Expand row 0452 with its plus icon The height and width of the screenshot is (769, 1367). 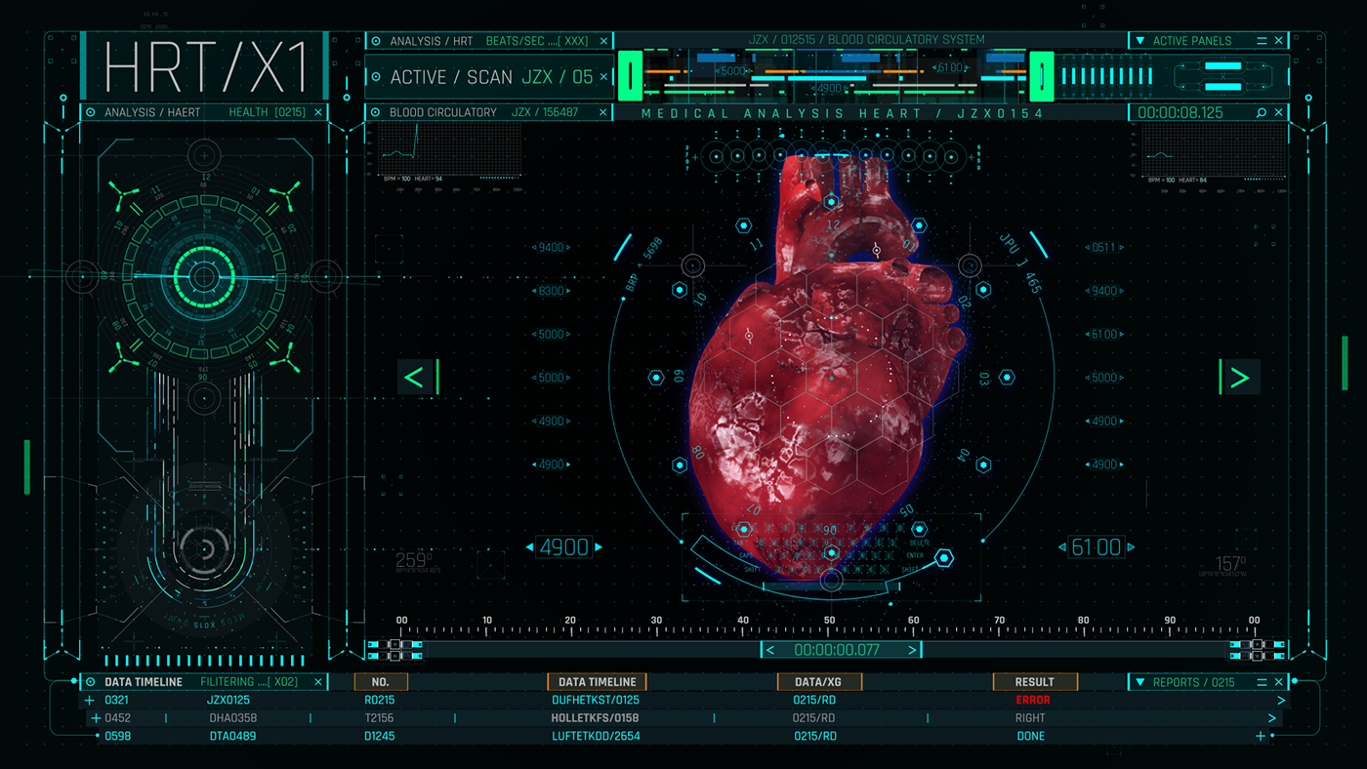coord(96,718)
